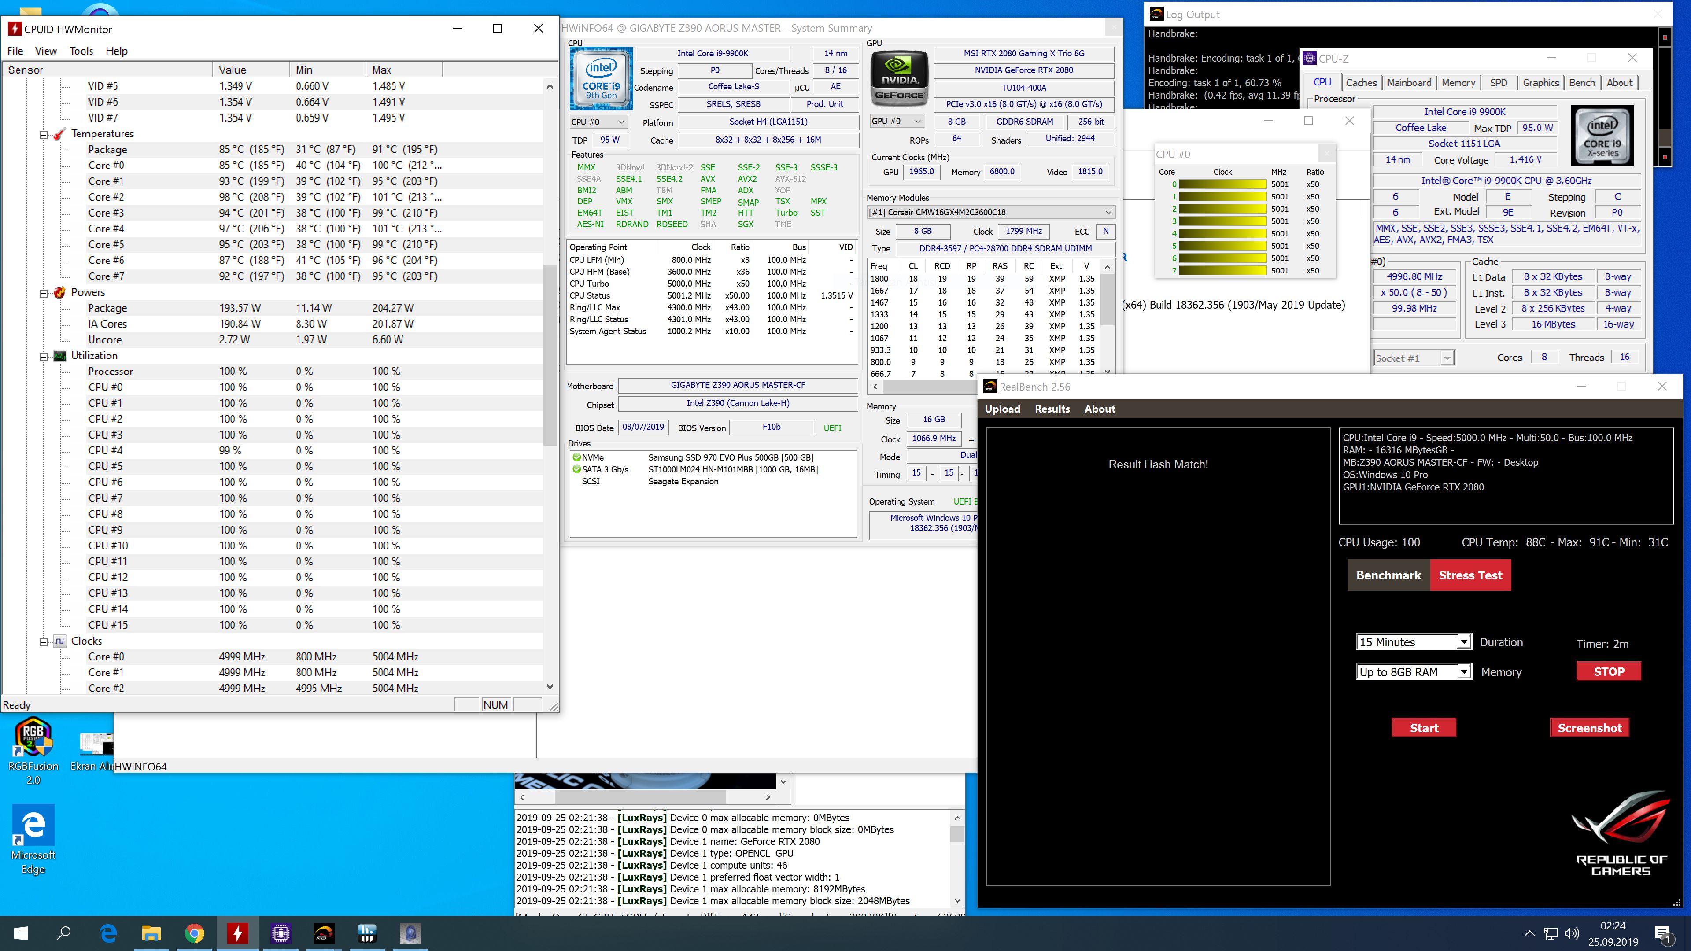The image size is (1691, 951).
Task: Click the Core 7 clock bar in CPU #0 window
Action: [x=1222, y=270]
